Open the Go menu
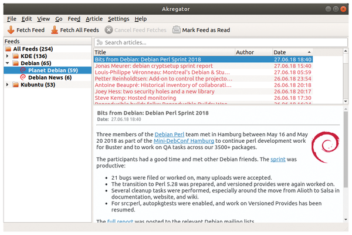 (x=59, y=19)
